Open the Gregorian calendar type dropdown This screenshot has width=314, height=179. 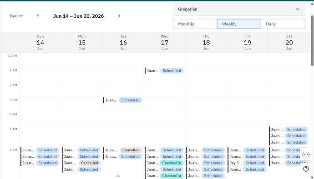pos(239,9)
